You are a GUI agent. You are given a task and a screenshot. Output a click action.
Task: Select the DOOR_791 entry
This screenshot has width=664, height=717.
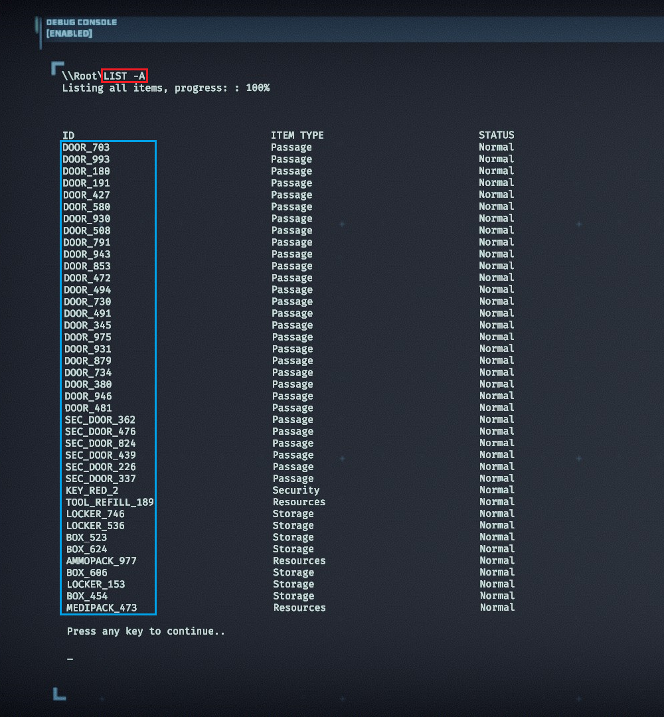click(86, 242)
